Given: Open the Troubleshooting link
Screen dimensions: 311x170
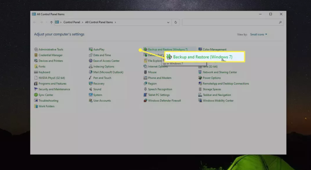Looking at the screenshot, I should 49,101.
